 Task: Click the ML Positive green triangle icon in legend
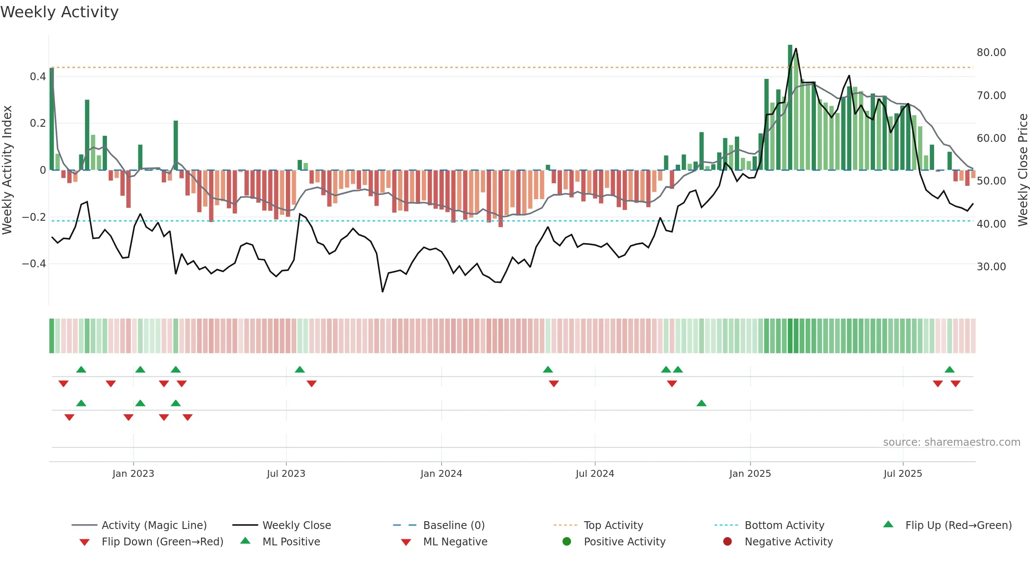tap(245, 541)
